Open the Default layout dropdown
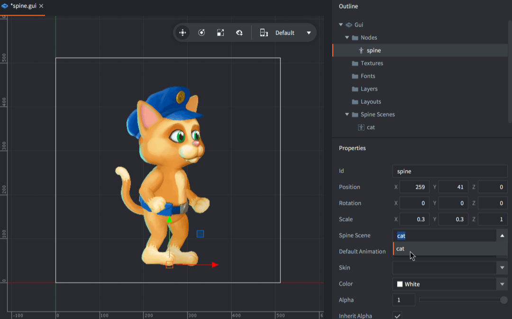This screenshot has width=512, height=319. 309,33
